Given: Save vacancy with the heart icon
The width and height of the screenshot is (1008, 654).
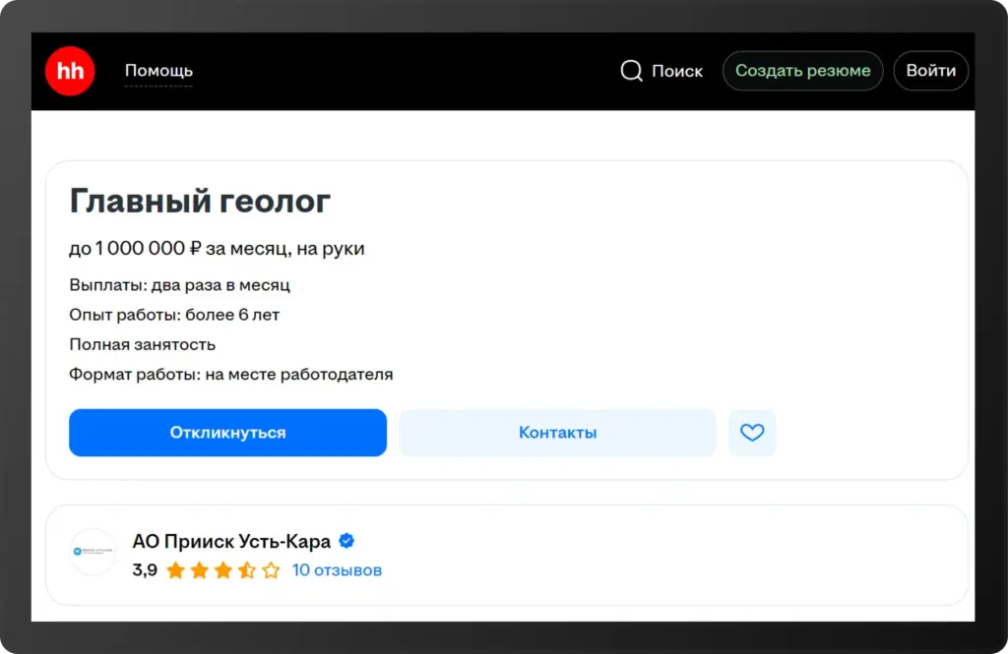Looking at the screenshot, I should pos(752,433).
